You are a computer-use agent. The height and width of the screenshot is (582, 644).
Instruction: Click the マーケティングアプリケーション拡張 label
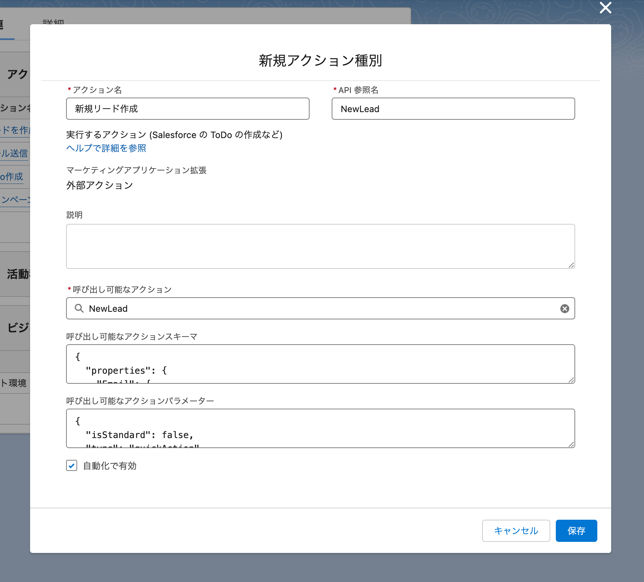[136, 170]
